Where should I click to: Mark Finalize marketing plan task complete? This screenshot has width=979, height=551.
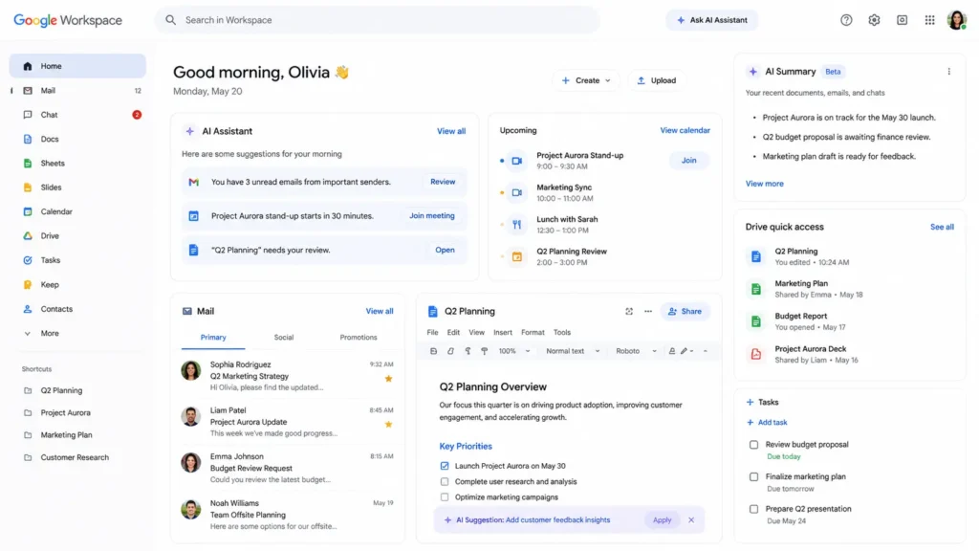pyautogui.click(x=753, y=476)
